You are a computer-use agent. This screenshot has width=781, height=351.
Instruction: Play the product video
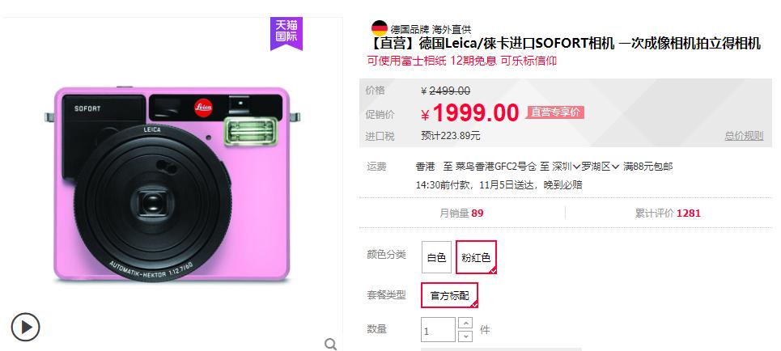[x=25, y=327]
